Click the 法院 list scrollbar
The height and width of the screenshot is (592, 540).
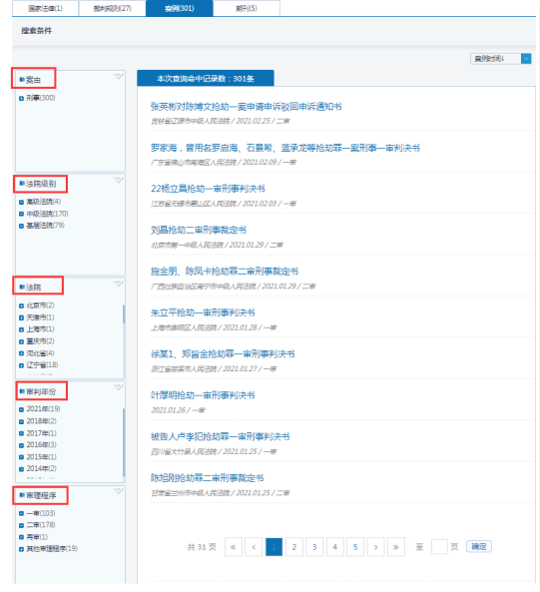124,314
